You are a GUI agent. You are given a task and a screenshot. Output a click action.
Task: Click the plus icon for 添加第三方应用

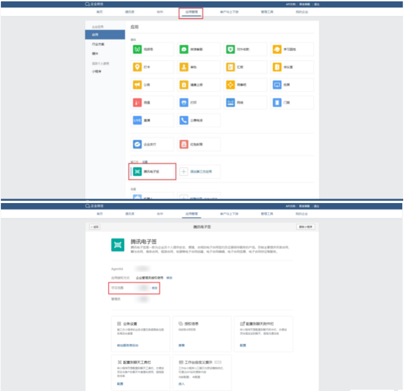coord(184,171)
